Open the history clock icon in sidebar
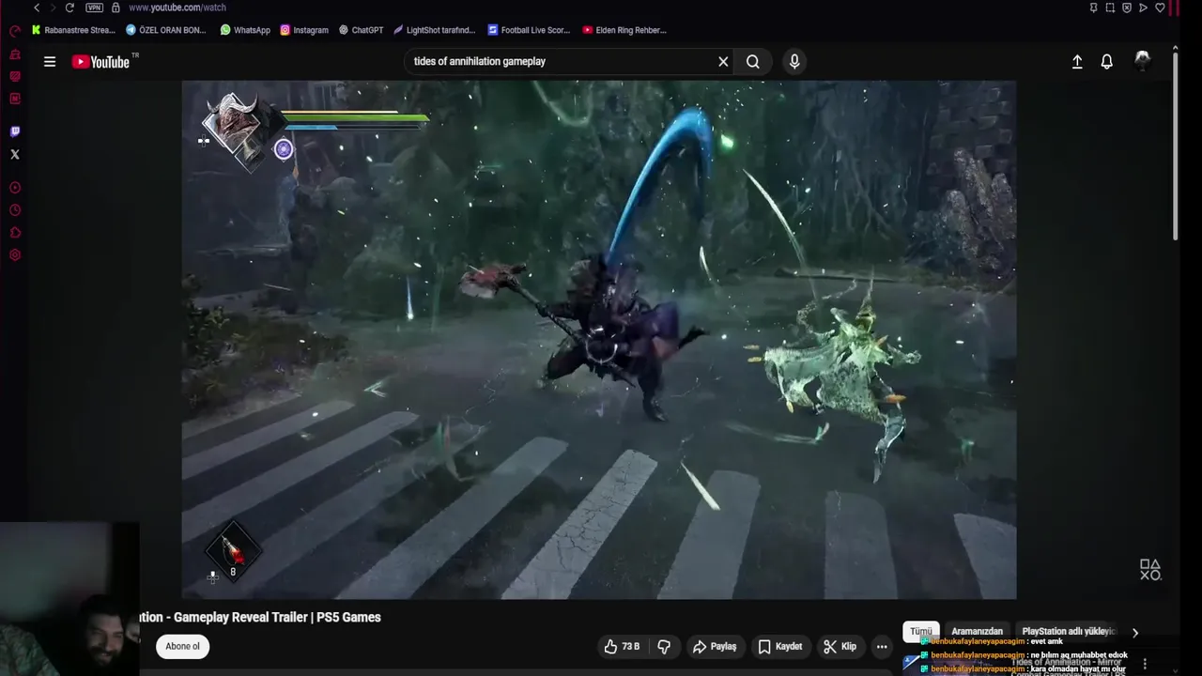The image size is (1202, 676). pyautogui.click(x=14, y=210)
